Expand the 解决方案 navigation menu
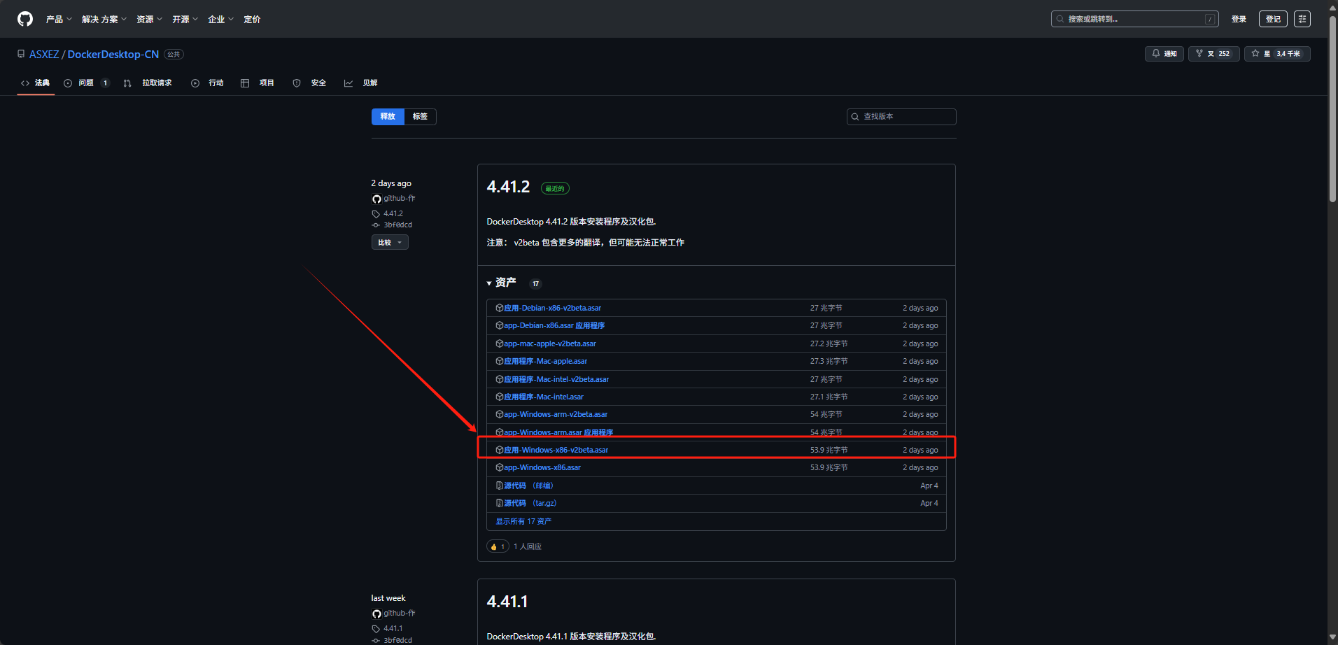The image size is (1338, 645). point(104,19)
